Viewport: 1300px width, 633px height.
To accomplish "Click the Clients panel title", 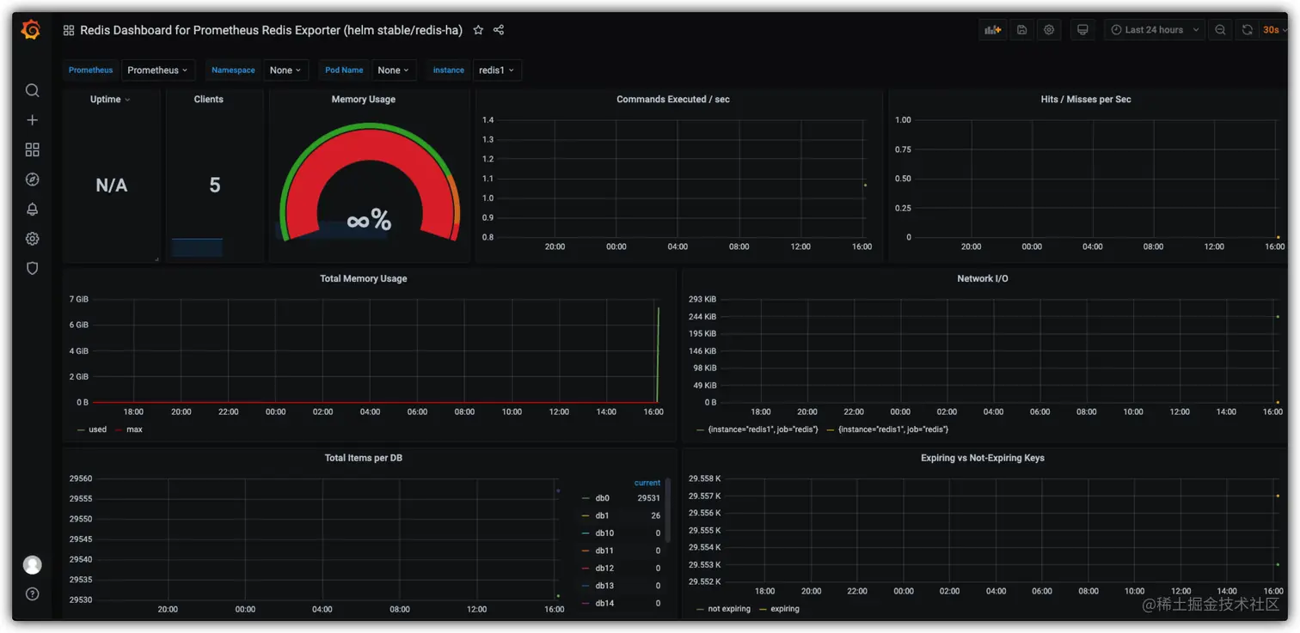I will pyautogui.click(x=209, y=100).
